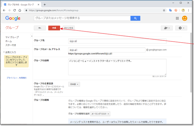
Task: Collapse the お気に入り section in sidebar
Action: (x=4, y=52)
